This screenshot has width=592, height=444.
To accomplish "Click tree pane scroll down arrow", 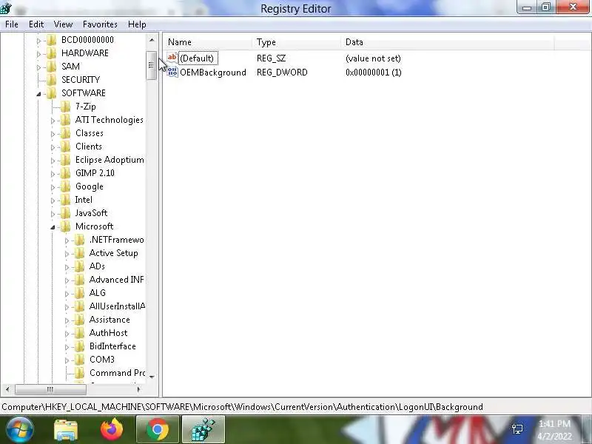I will coord(152,377).
